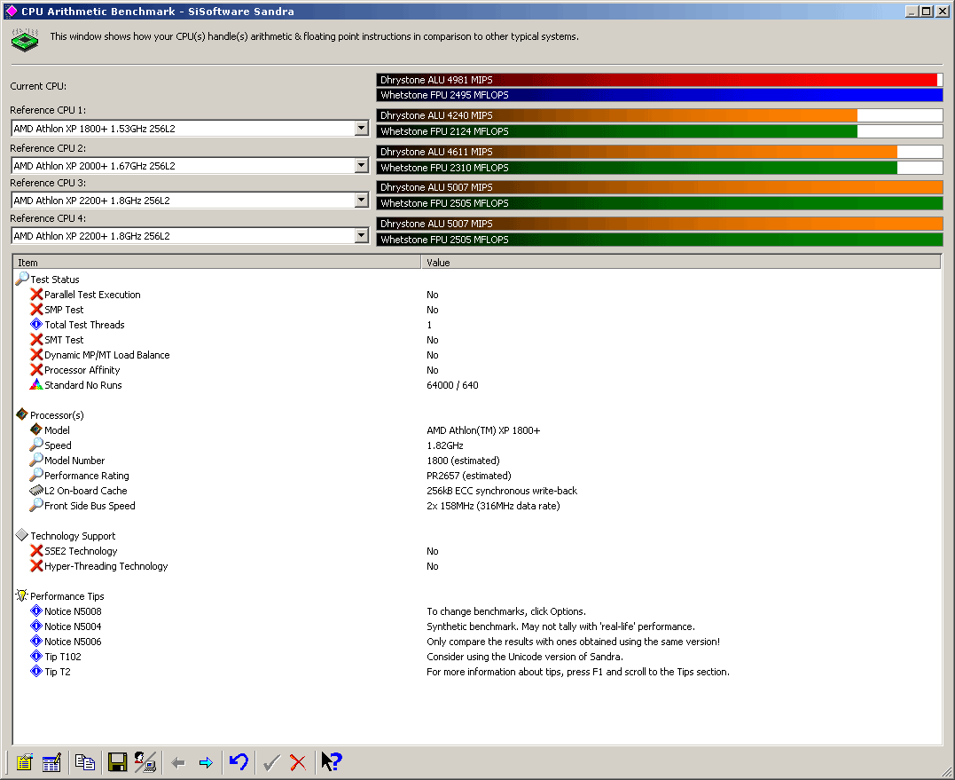
Task: Click the diamond icon beside Technology Support
Action: tap(22, 535)
